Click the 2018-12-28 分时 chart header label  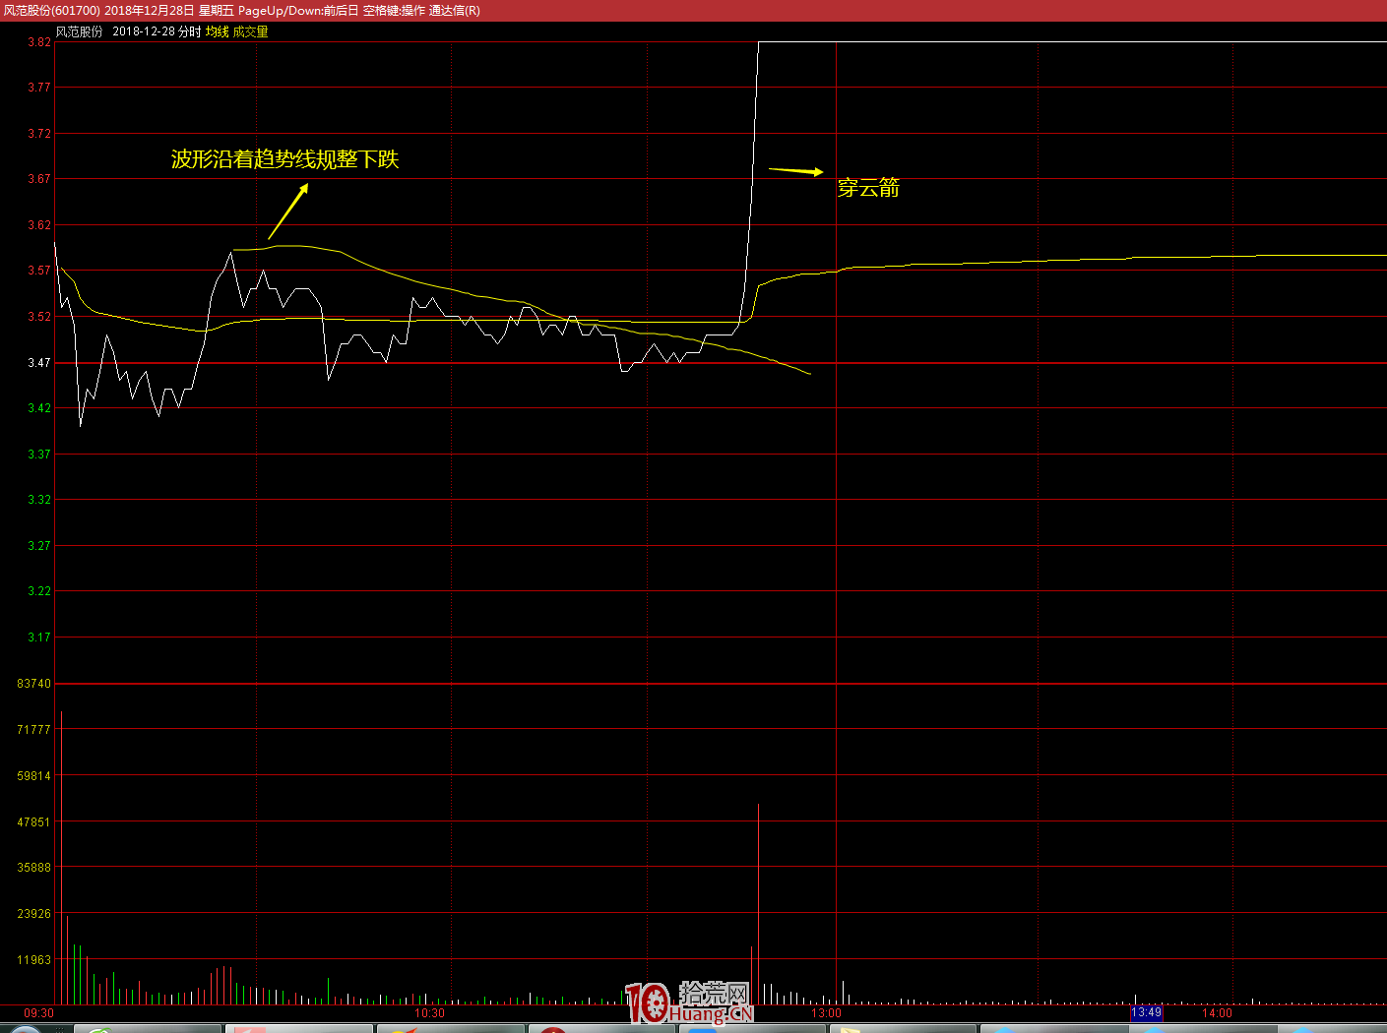coord(157,31)
